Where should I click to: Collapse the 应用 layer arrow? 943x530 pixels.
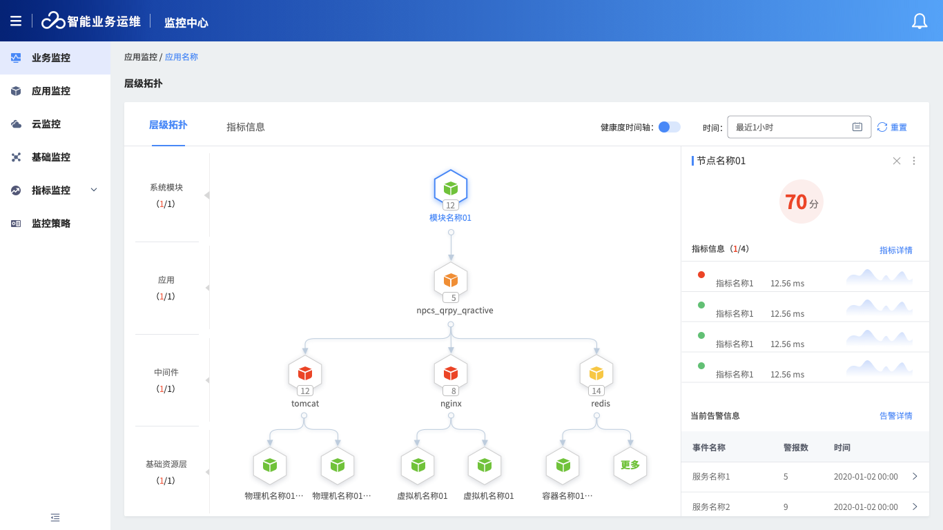(x=207, y=288)
